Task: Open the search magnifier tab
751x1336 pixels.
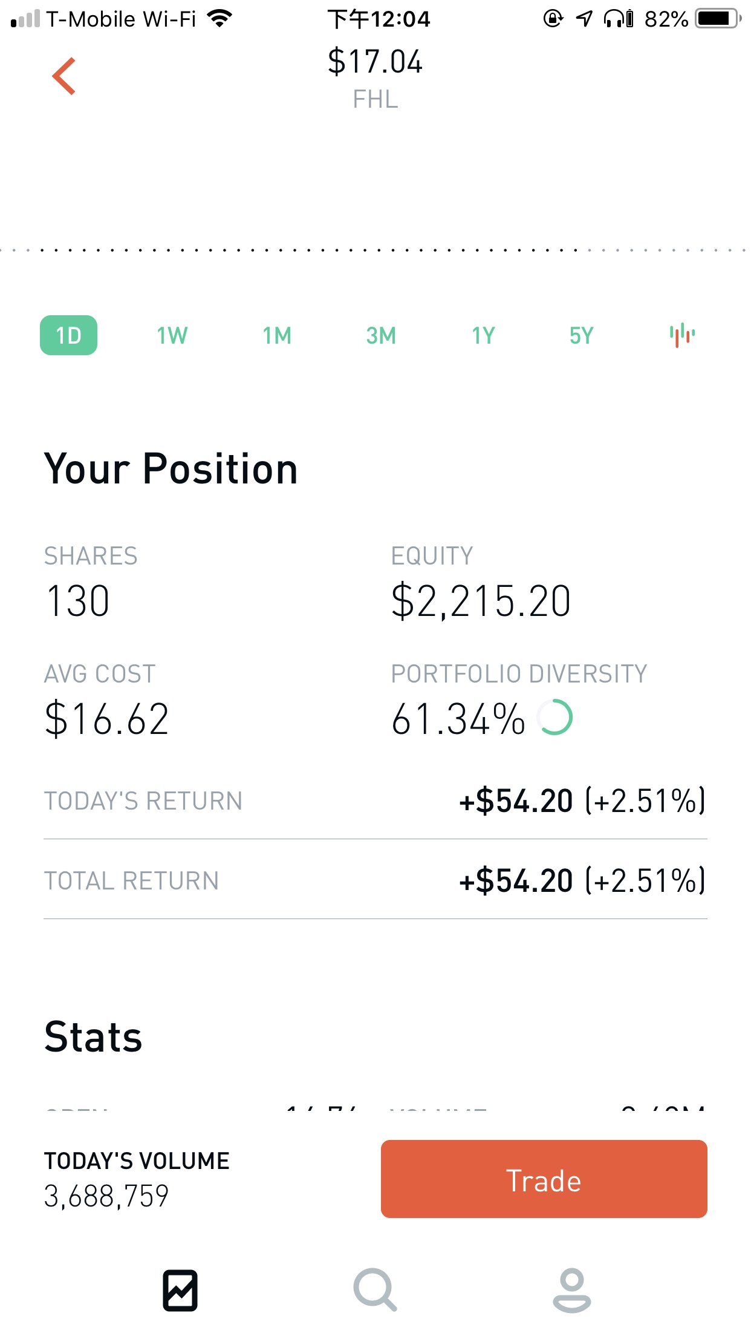Action: pyautogui.click(x=375, y=1290)
